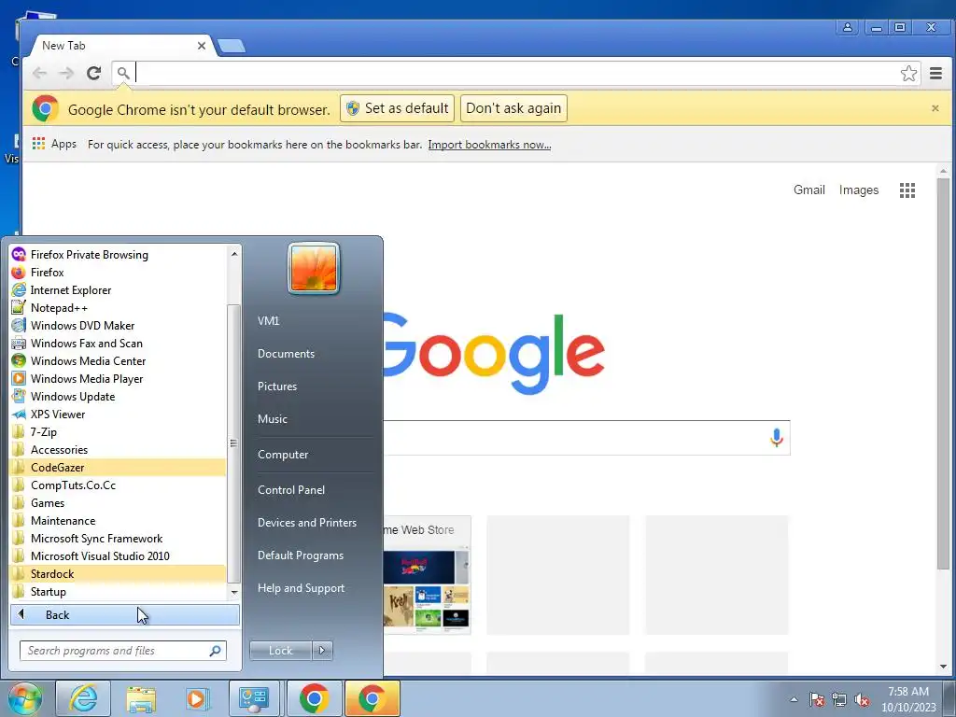
Task: Click the programs list scroll-down arrow
Action: (x=234, y=592)
